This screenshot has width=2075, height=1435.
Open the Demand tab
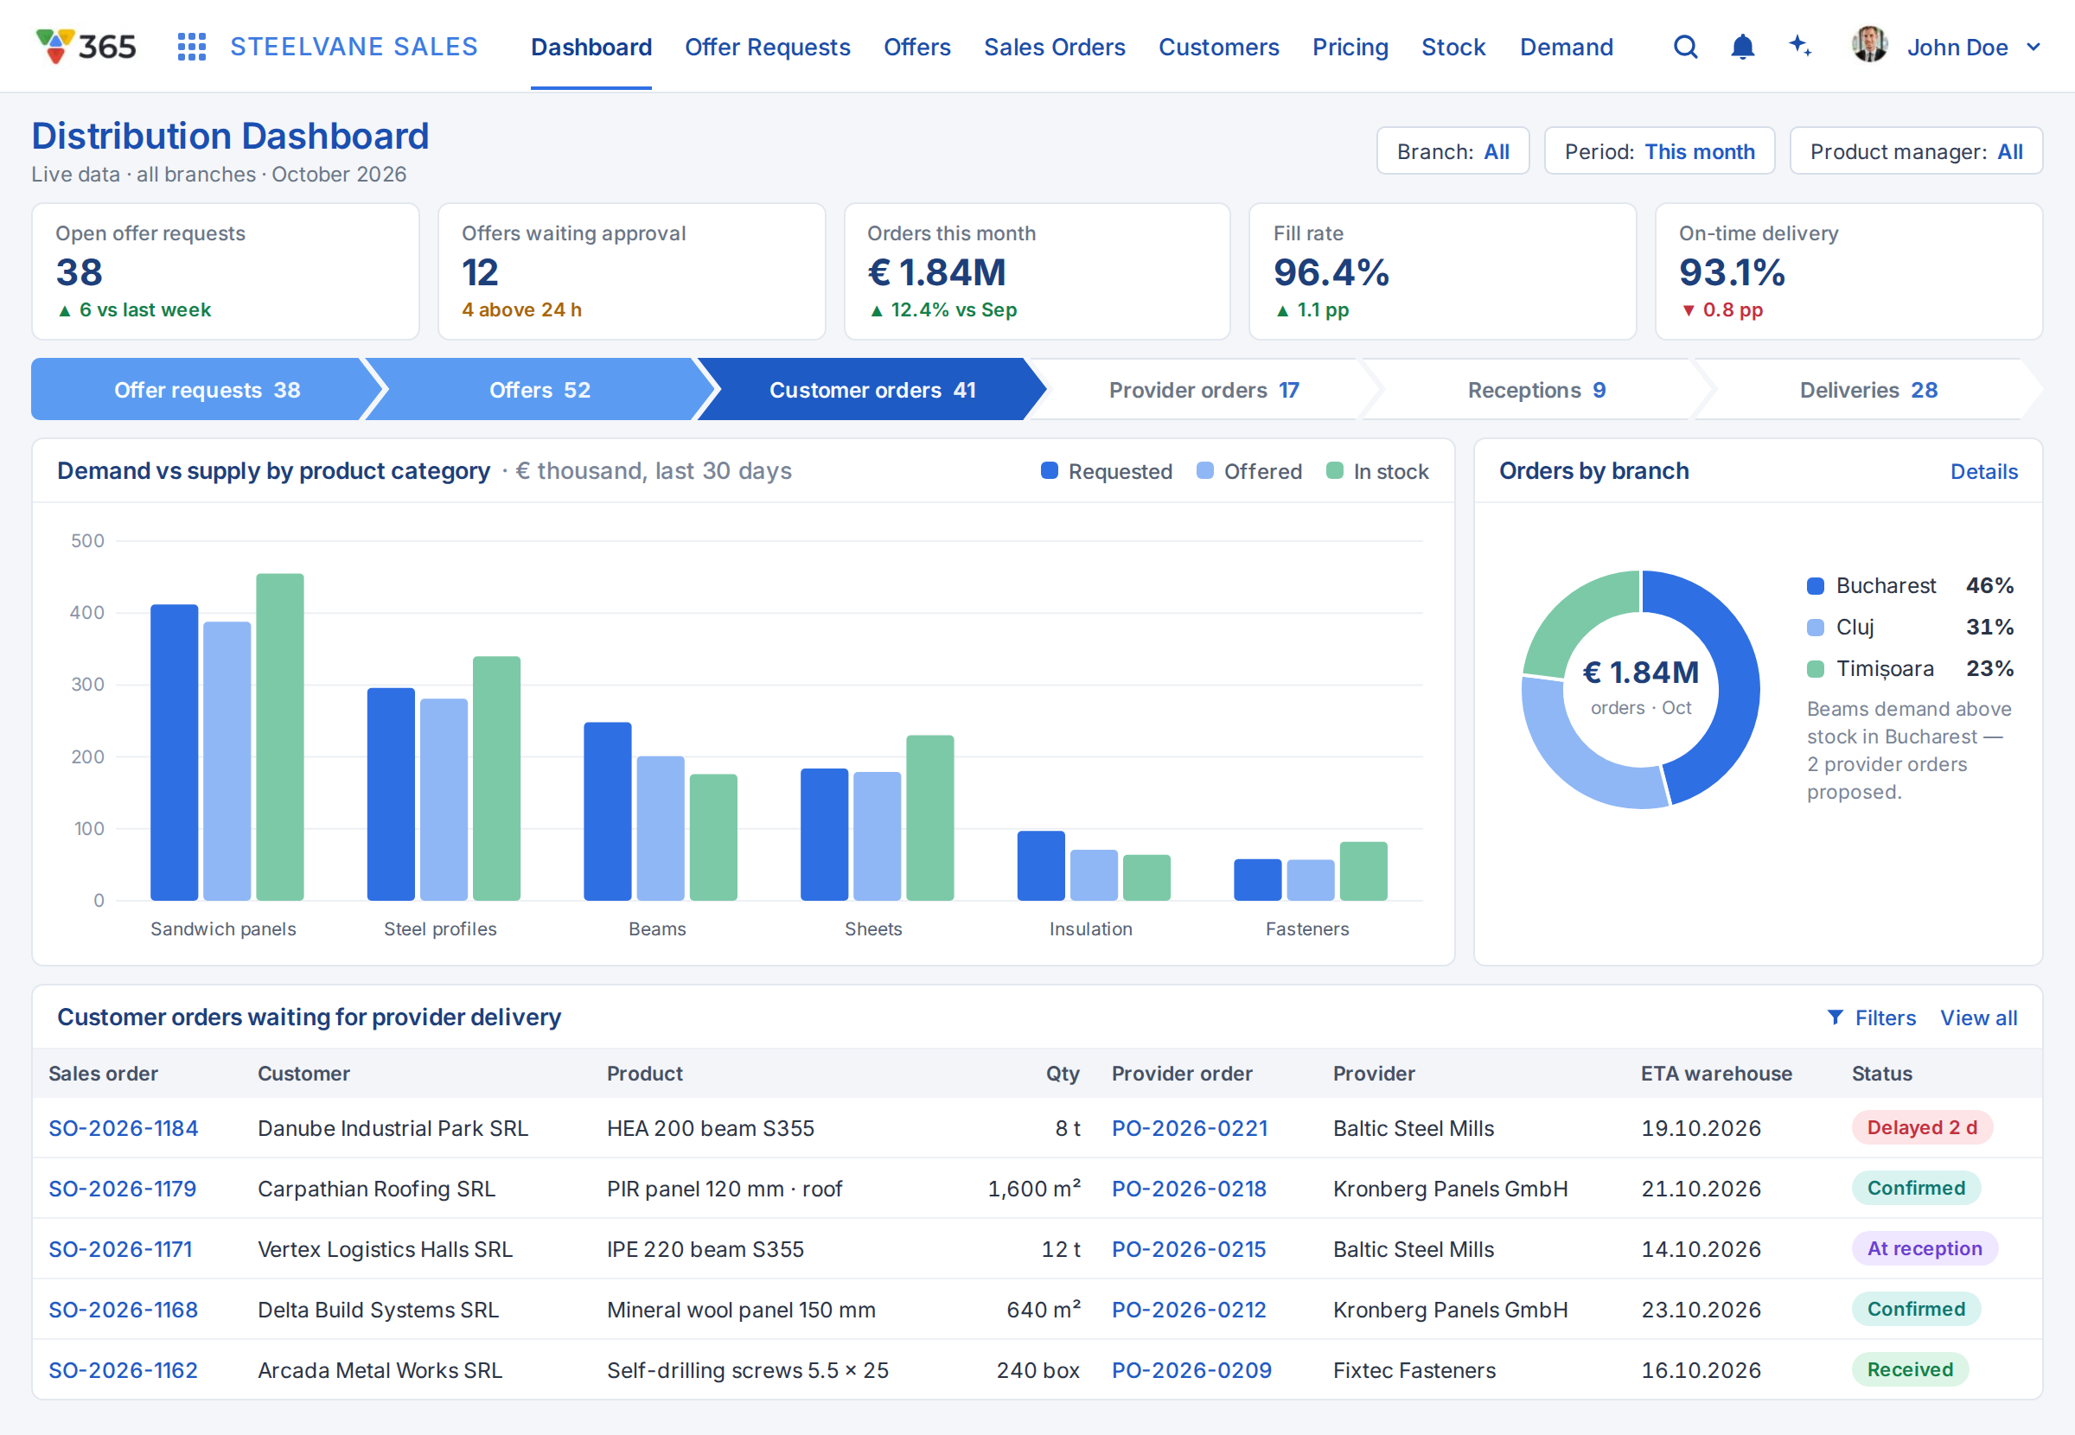[1566, 47]
